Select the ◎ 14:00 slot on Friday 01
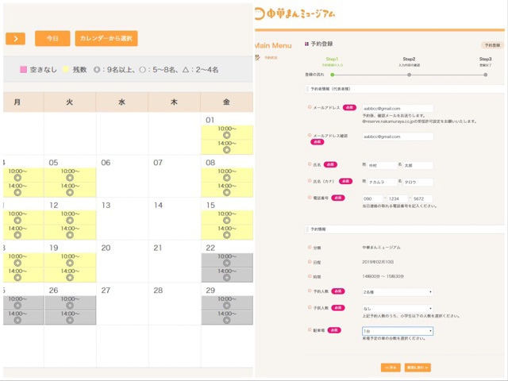Screen dimensions: 508x381 tap(227, 147)
